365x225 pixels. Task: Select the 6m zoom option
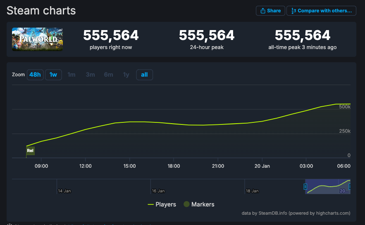[x=108, y=75]
